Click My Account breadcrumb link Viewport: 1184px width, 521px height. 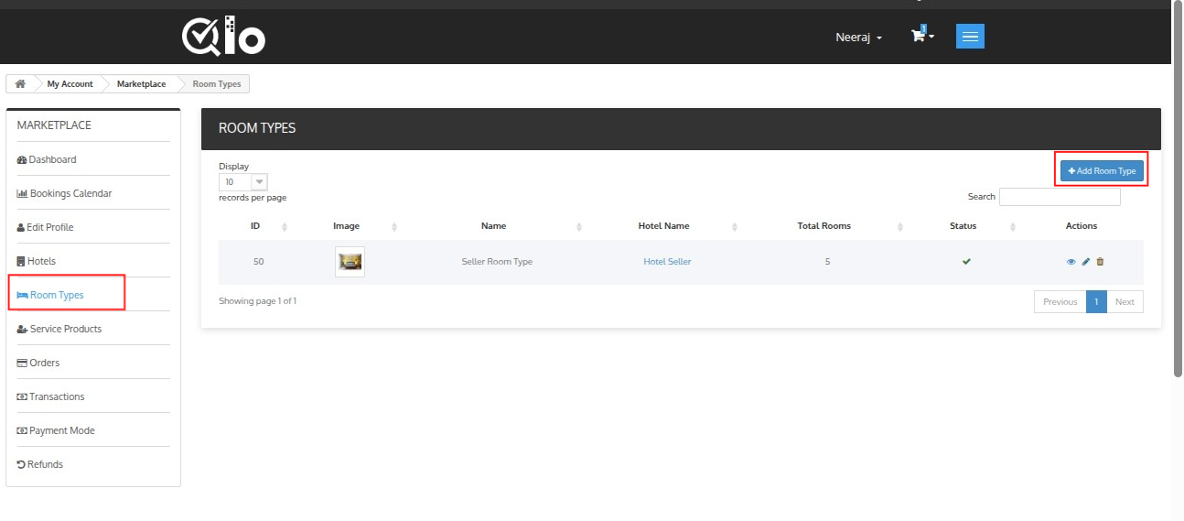point(70,84)
